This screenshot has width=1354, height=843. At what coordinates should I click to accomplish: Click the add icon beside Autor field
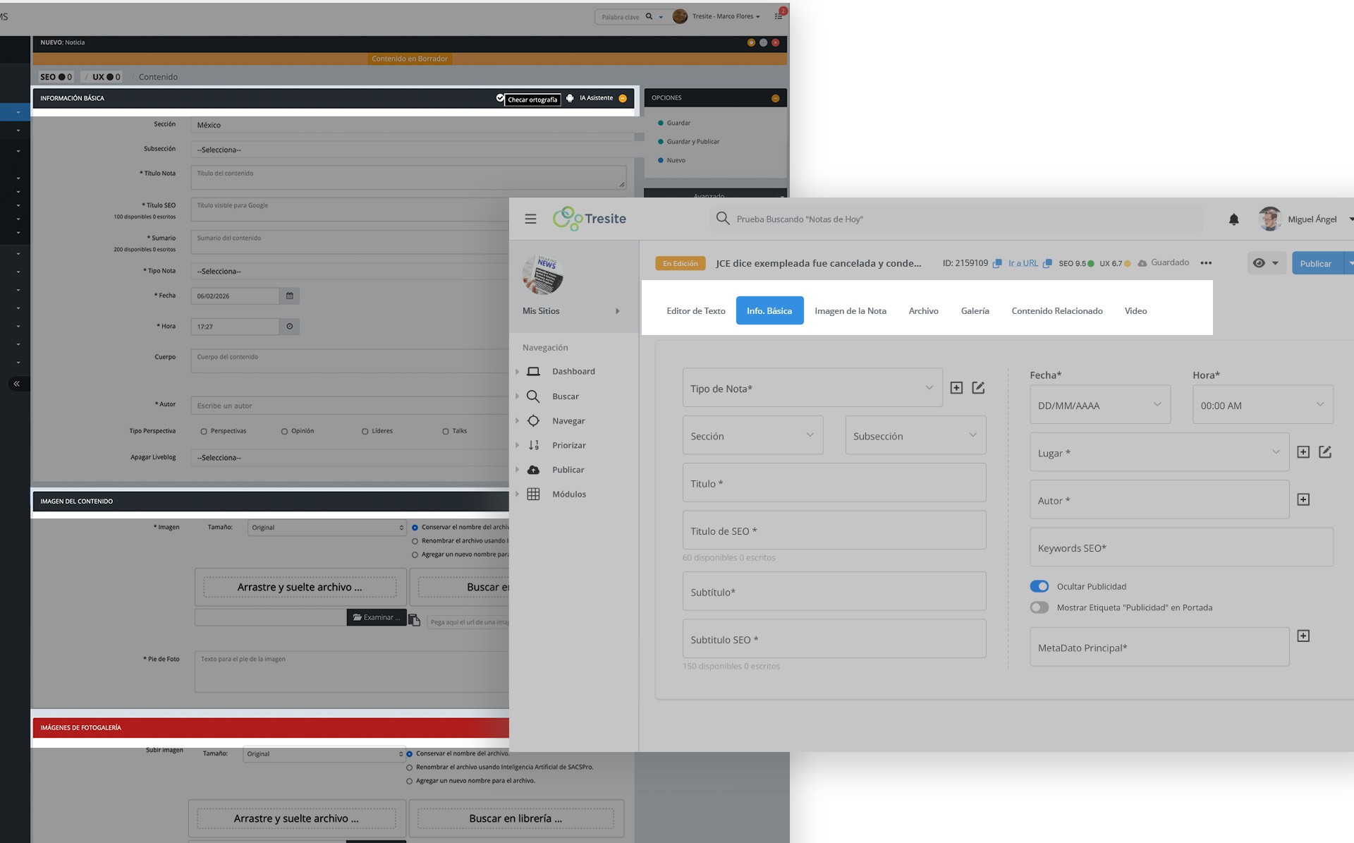click(1303, 499)
